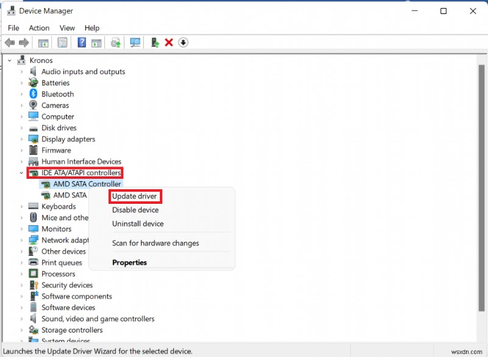Collapse the IDE ATA/ATAPI controllers branch

[20, 173]
